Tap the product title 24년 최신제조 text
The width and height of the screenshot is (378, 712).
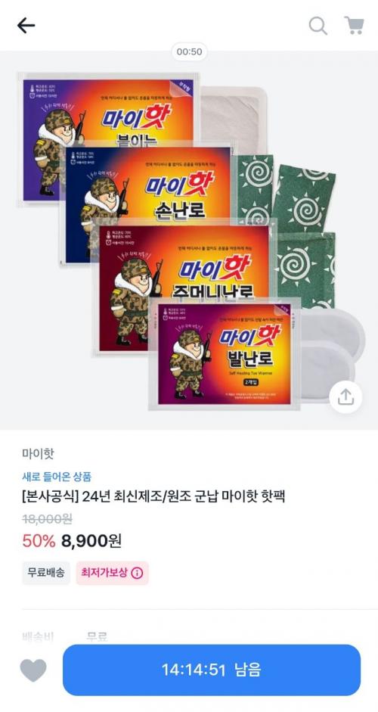(153, 497)
